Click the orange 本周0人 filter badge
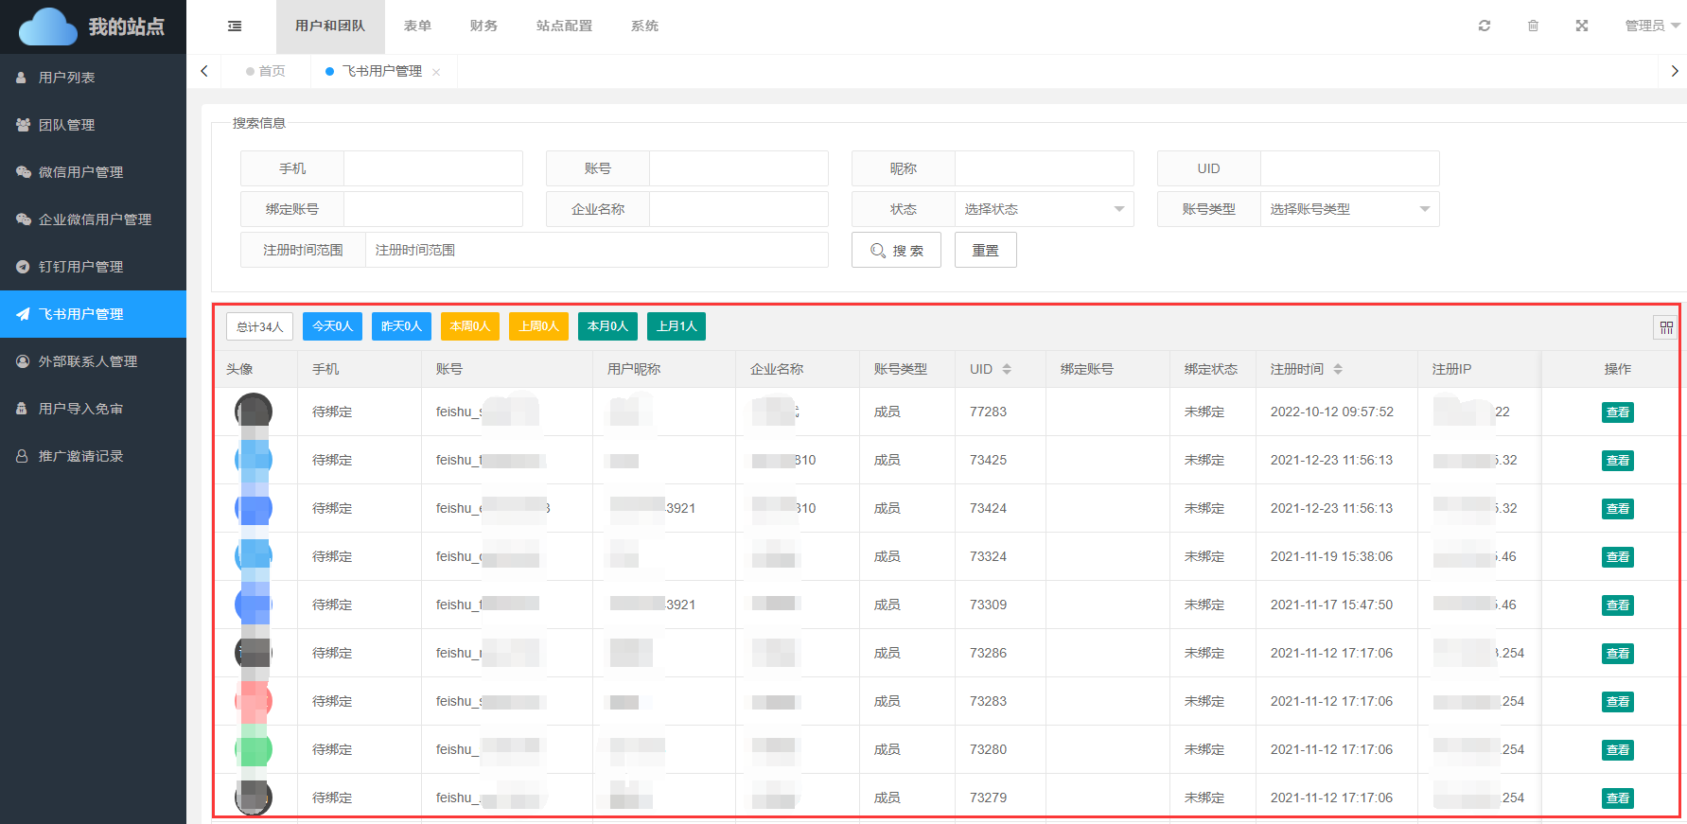 [469, 326]
